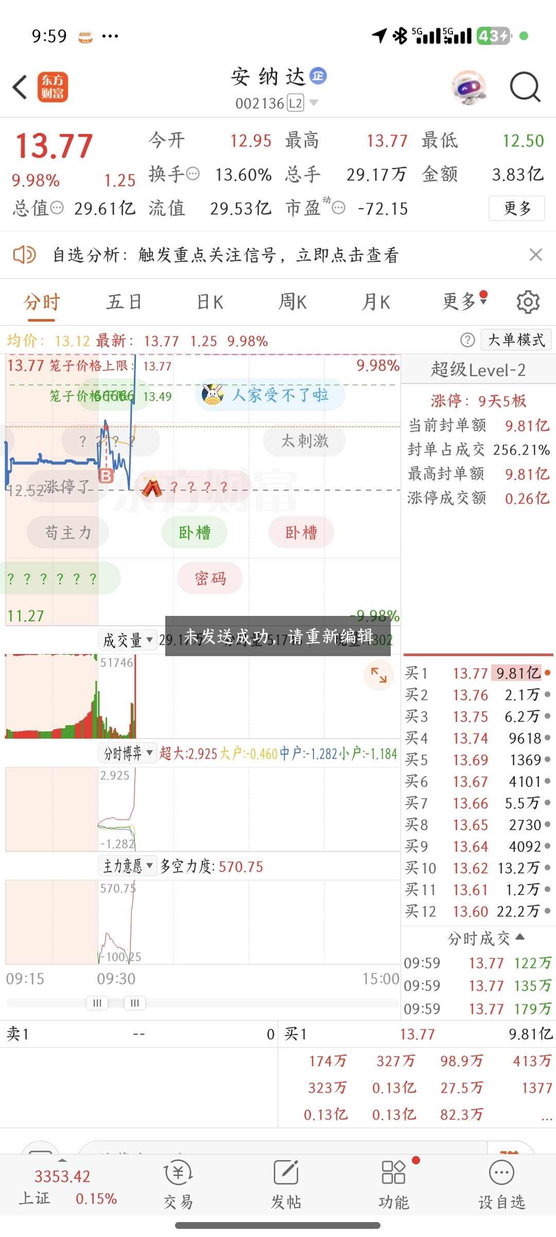Open 自选分析 signal notice link
Image resolution: width=556 pixels, height=1237 pixels.
coord(225,255)
